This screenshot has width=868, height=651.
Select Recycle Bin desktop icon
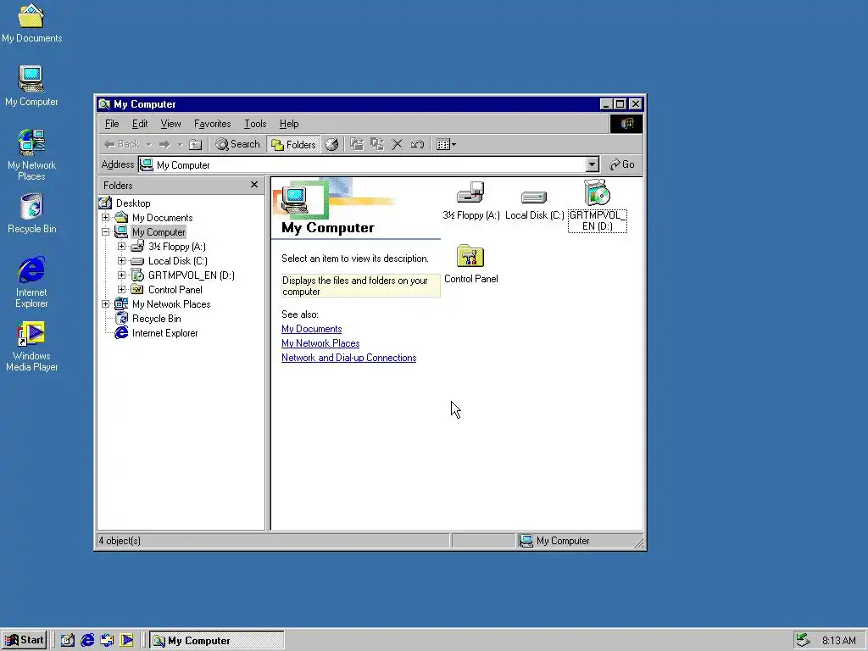(31, 213)
